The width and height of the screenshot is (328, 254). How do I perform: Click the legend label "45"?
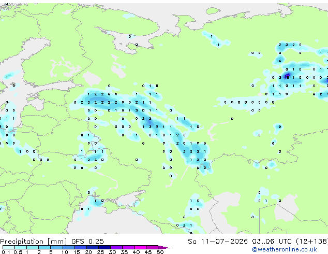click(x=148, y=252)
